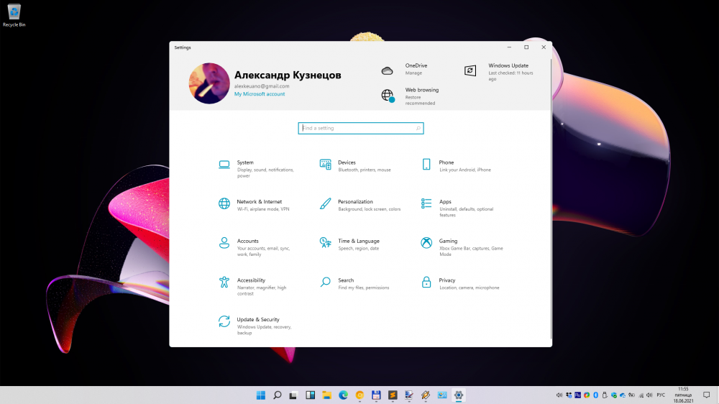Open Accessibility settings
The width and height of the screenshot is (719, 404).
[x=251, y=280]
